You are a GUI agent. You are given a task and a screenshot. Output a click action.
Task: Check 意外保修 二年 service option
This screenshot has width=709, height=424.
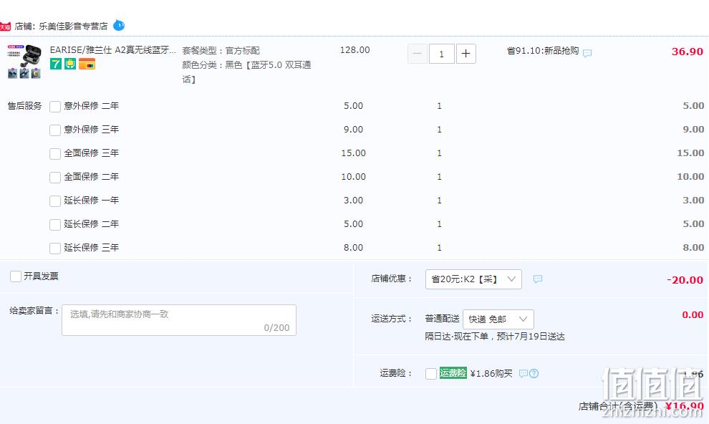tap(55, 106)
